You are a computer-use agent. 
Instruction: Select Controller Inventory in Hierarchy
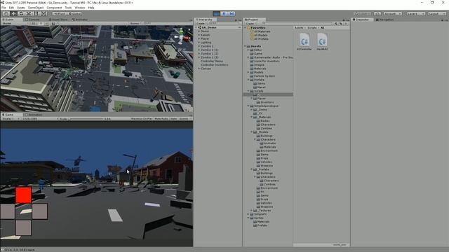pyautogui.click(x=215, y=65)
